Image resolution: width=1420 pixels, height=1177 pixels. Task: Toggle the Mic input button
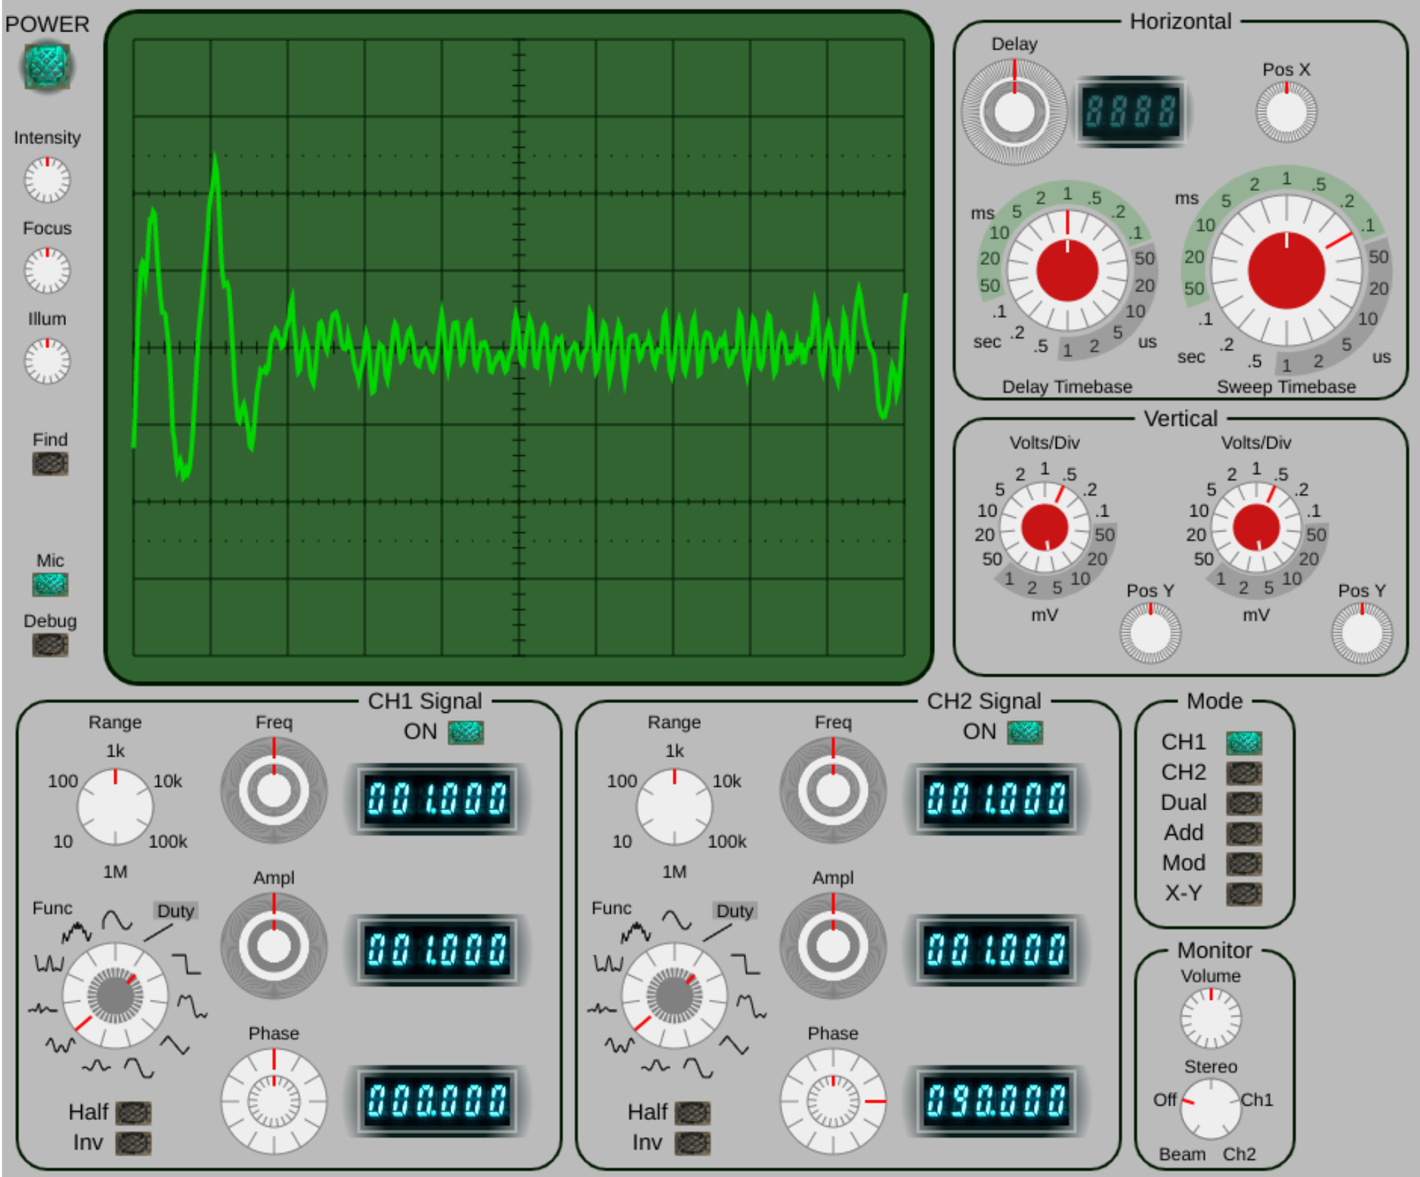coord(50,585)
